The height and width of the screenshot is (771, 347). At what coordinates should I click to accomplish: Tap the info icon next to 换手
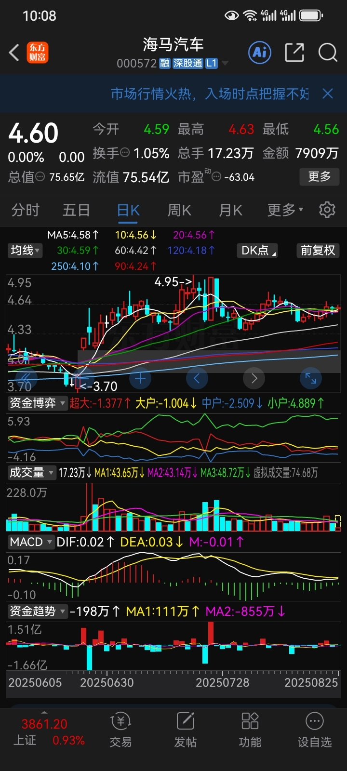[x=125, y=153]
